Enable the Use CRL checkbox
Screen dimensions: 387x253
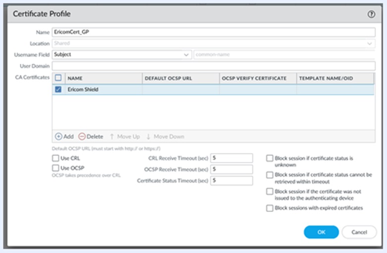tap(55, 158)
